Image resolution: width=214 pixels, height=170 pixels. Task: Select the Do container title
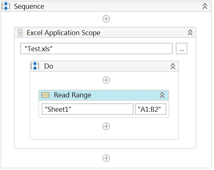[x=49, y=66]
